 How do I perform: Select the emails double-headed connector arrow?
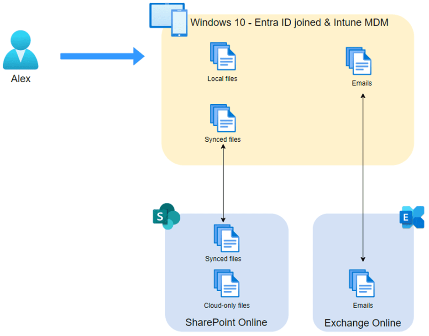[363, 177]
